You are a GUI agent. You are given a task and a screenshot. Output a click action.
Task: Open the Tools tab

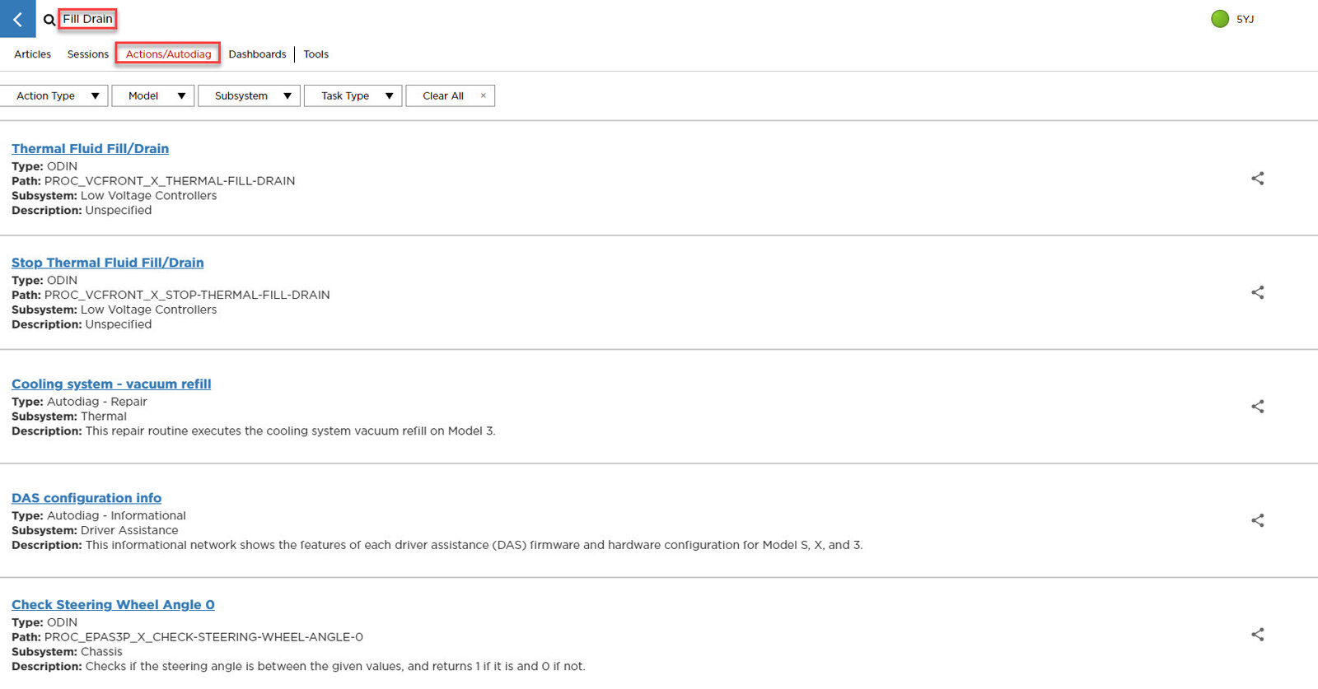point(315,54)
